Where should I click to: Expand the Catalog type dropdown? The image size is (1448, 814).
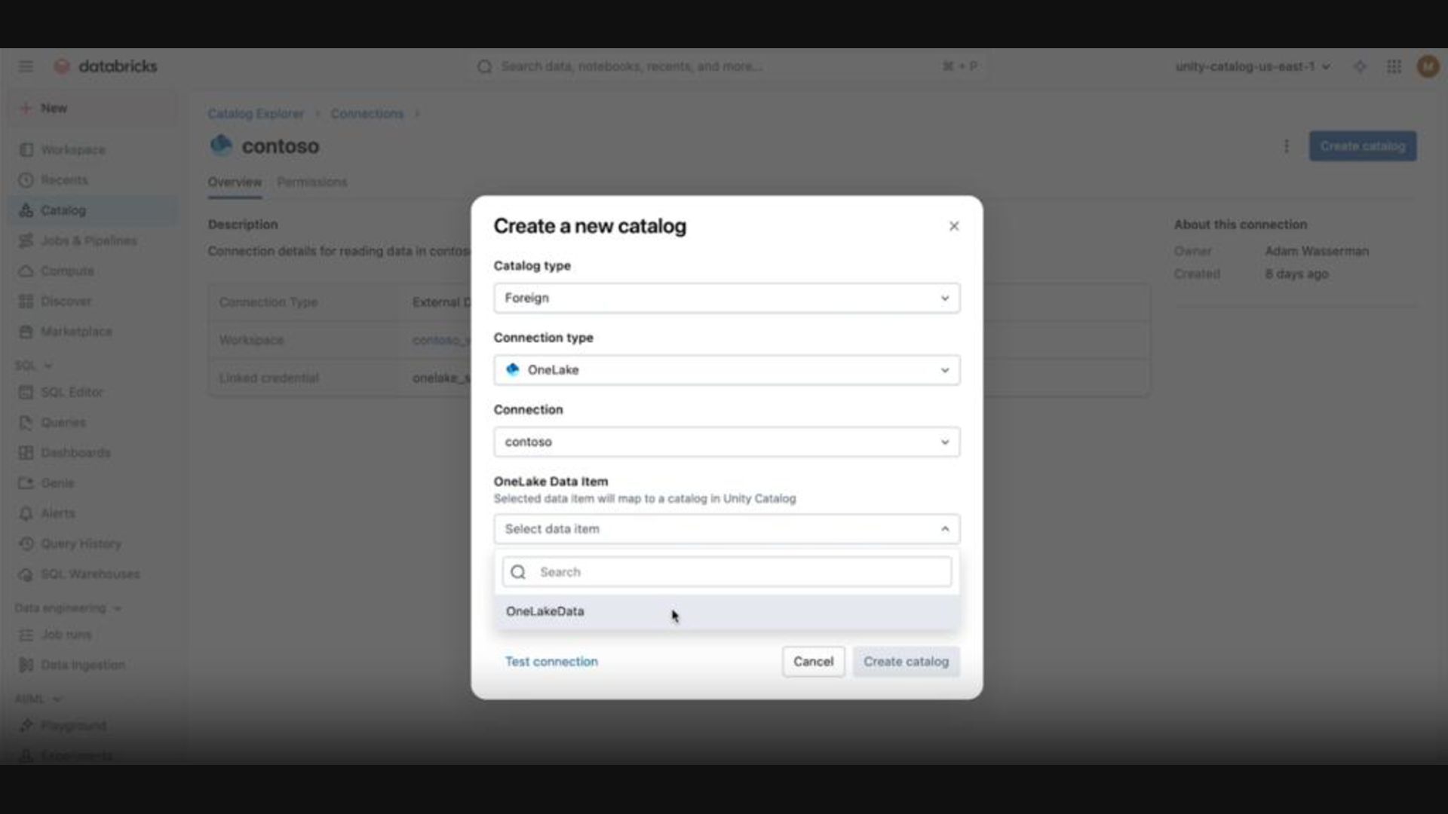[x=726, y=298]
